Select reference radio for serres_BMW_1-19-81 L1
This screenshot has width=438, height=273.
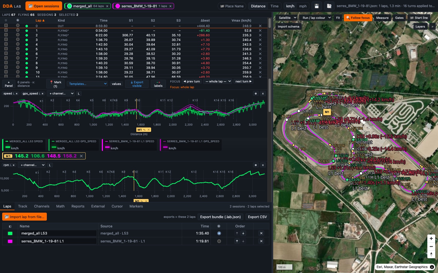pos(219,241)
